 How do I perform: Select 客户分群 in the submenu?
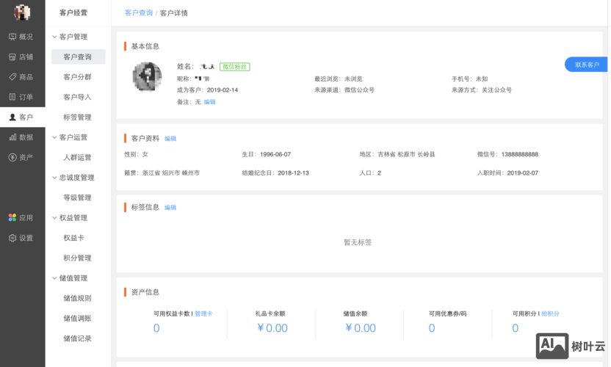click(x=77, y=77)
